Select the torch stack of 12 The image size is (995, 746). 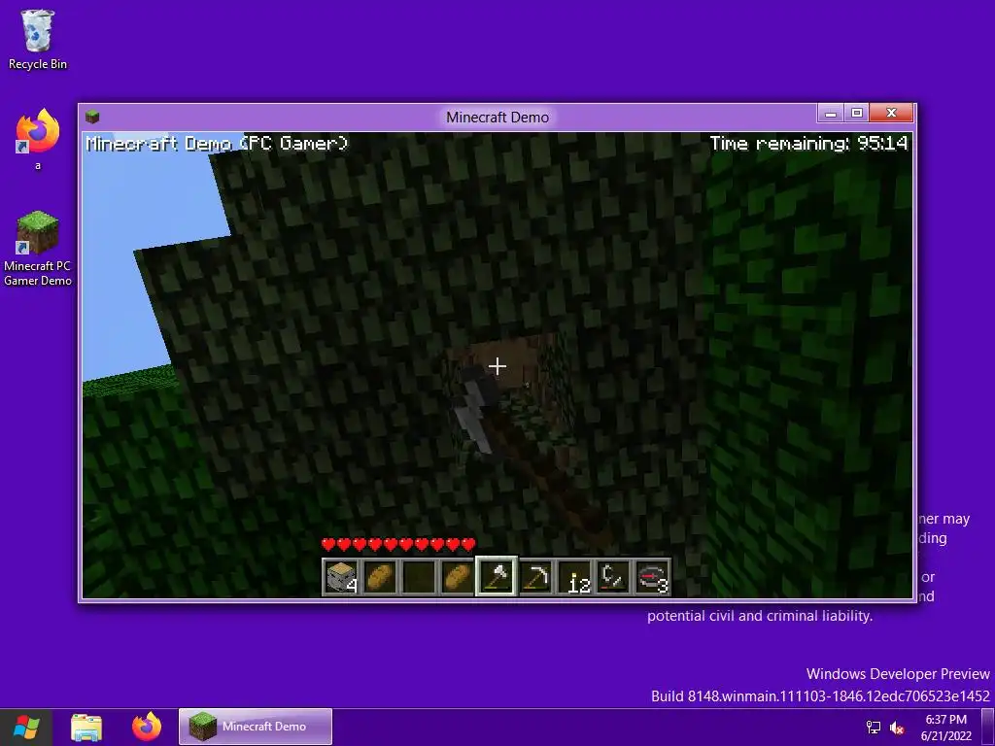click(x=573, y=577)
